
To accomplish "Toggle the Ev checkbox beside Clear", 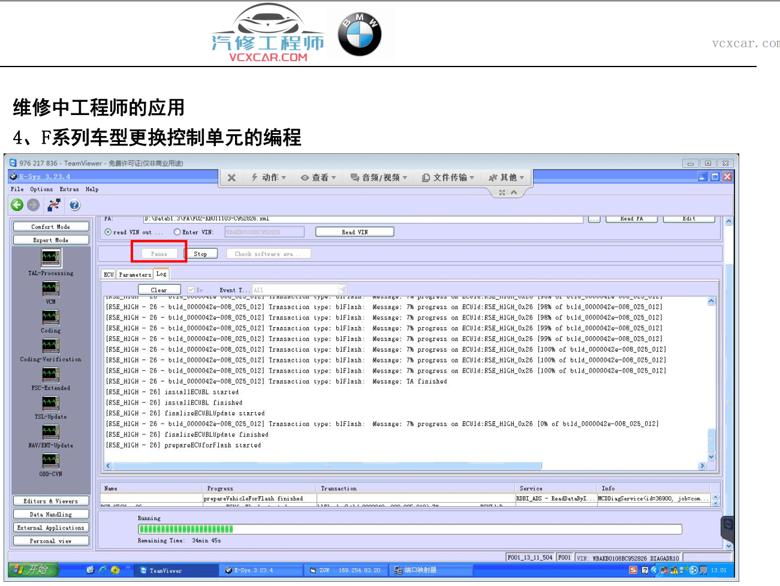I will (x=191, y=289).
